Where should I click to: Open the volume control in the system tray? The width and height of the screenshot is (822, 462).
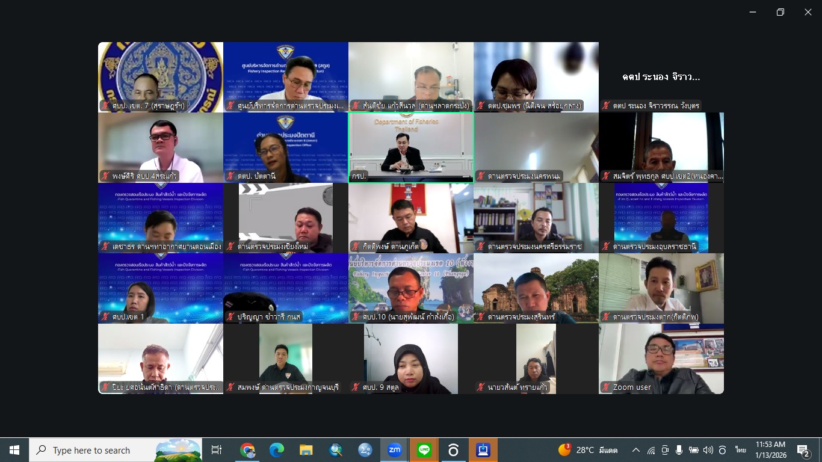[x=708, y=450]
